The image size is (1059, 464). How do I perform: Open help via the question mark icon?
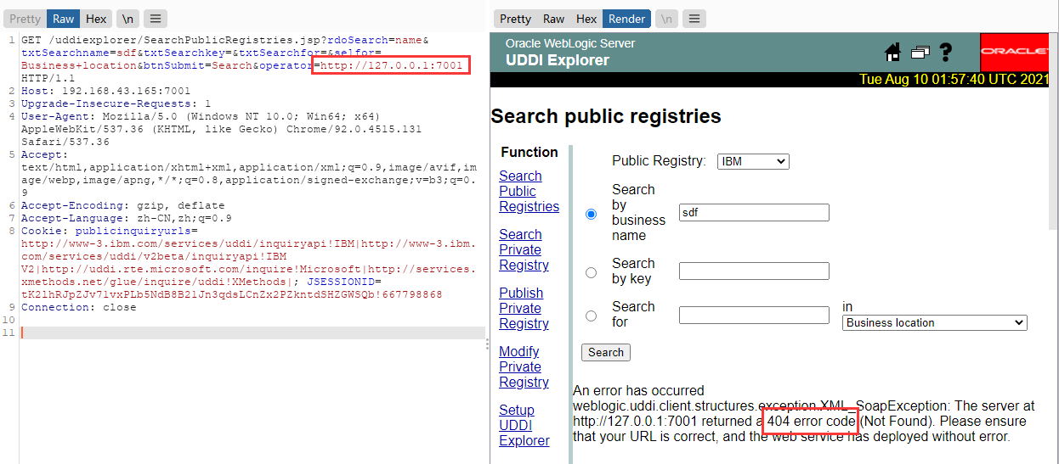pos(945,53)
